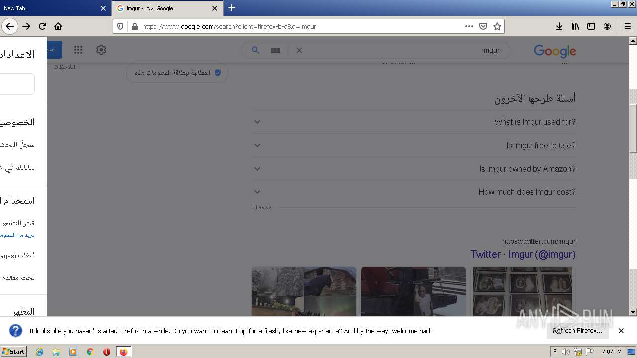The image size is (637, 358).
Task: Click the search magnifier icon
Action: [255, 50]
